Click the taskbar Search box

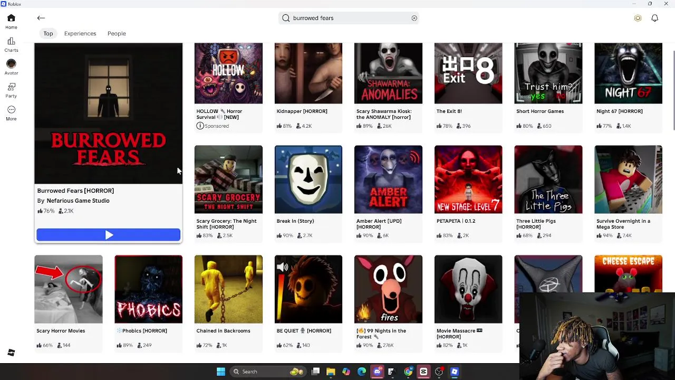click(x=268, y=372)
